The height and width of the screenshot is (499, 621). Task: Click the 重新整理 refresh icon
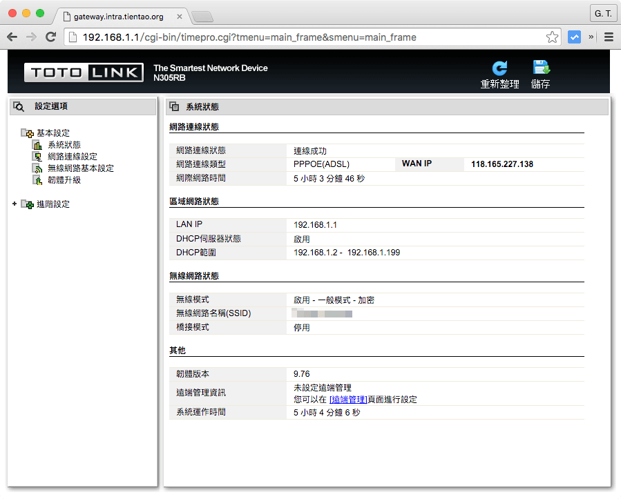click(x=499, y=68)
